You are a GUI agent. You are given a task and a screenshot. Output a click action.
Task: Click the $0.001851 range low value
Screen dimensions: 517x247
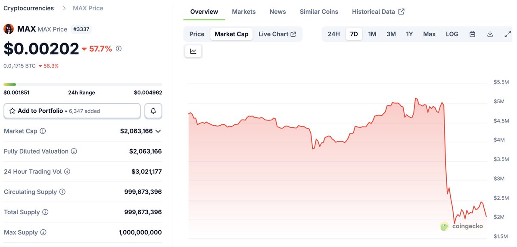(16, 93)
